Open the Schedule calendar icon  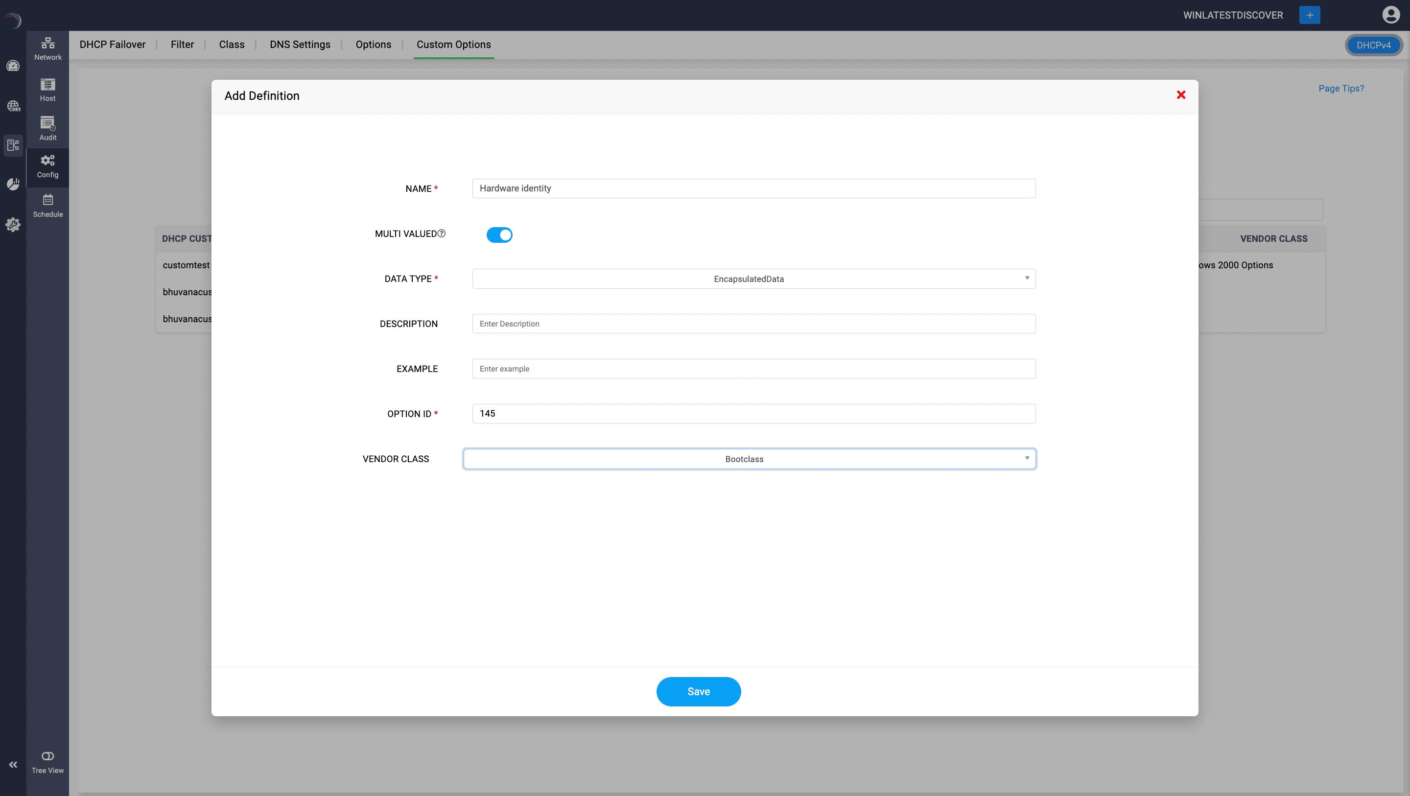click(x=47, y=204)
